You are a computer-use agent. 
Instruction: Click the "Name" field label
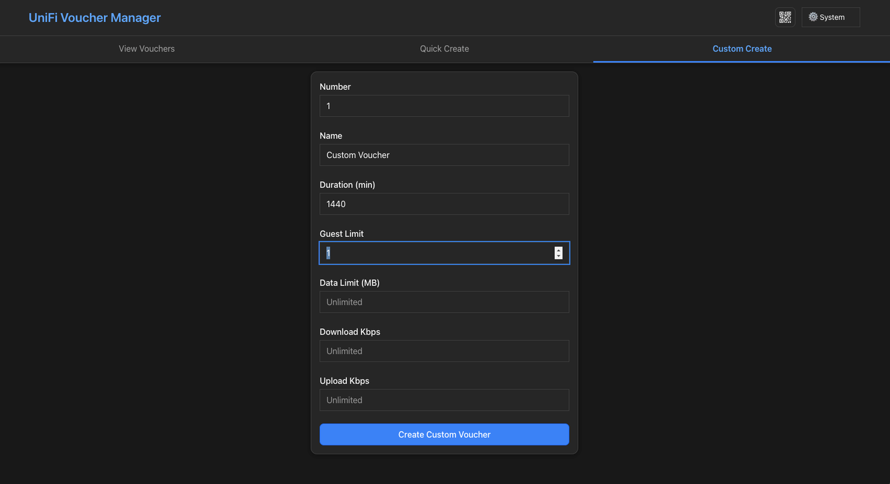coord(331,136)
